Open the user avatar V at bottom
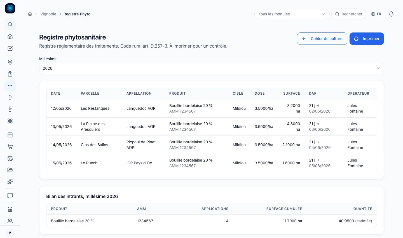 click(x=10, y=233)
